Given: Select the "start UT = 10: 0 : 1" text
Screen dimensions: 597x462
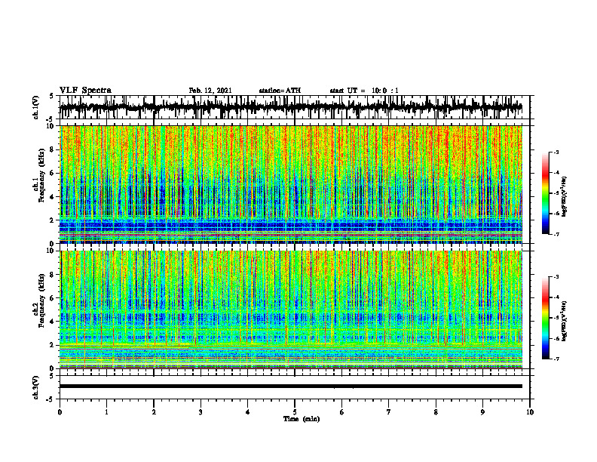Looking at the screenshot, I should [364, 91].
